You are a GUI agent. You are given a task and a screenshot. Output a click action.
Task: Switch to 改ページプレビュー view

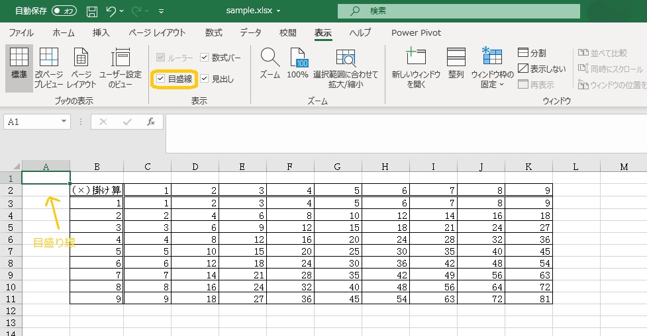point(49,59)
